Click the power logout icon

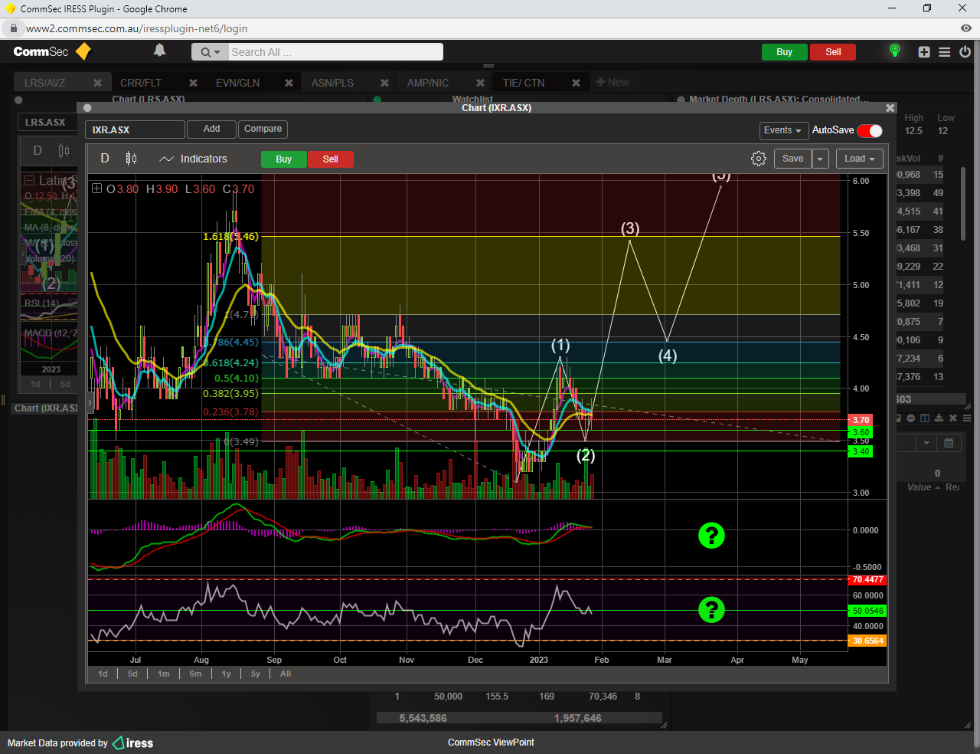[965, 52]
